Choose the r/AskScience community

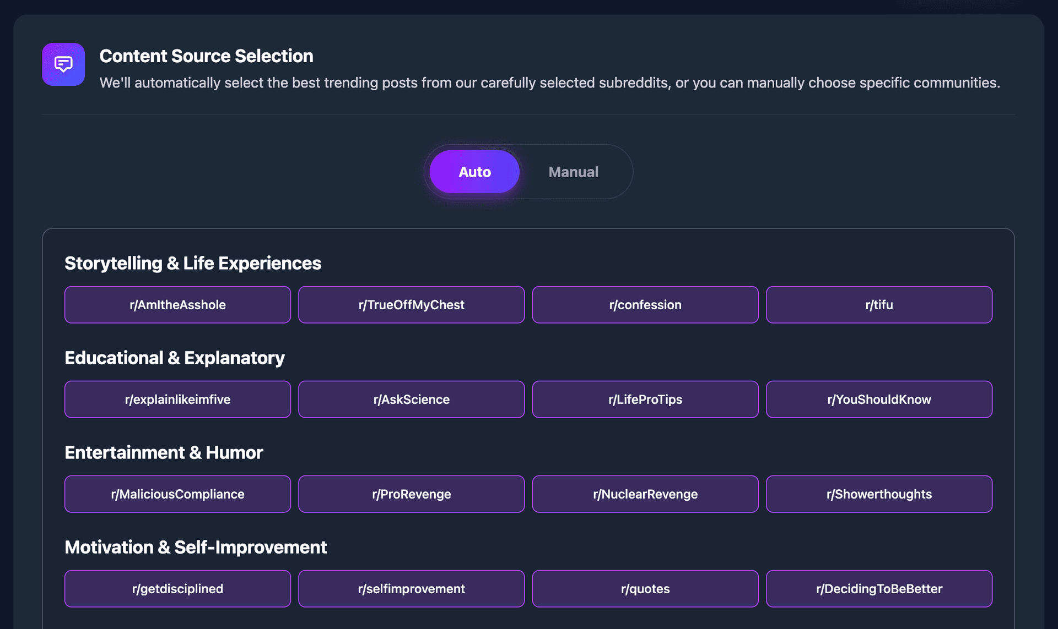(411, 399)
